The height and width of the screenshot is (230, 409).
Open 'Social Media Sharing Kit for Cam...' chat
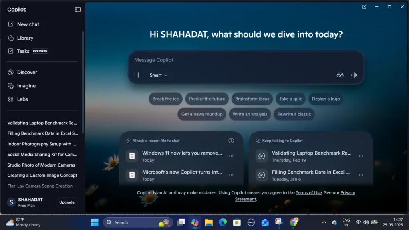tap(42, 155)
